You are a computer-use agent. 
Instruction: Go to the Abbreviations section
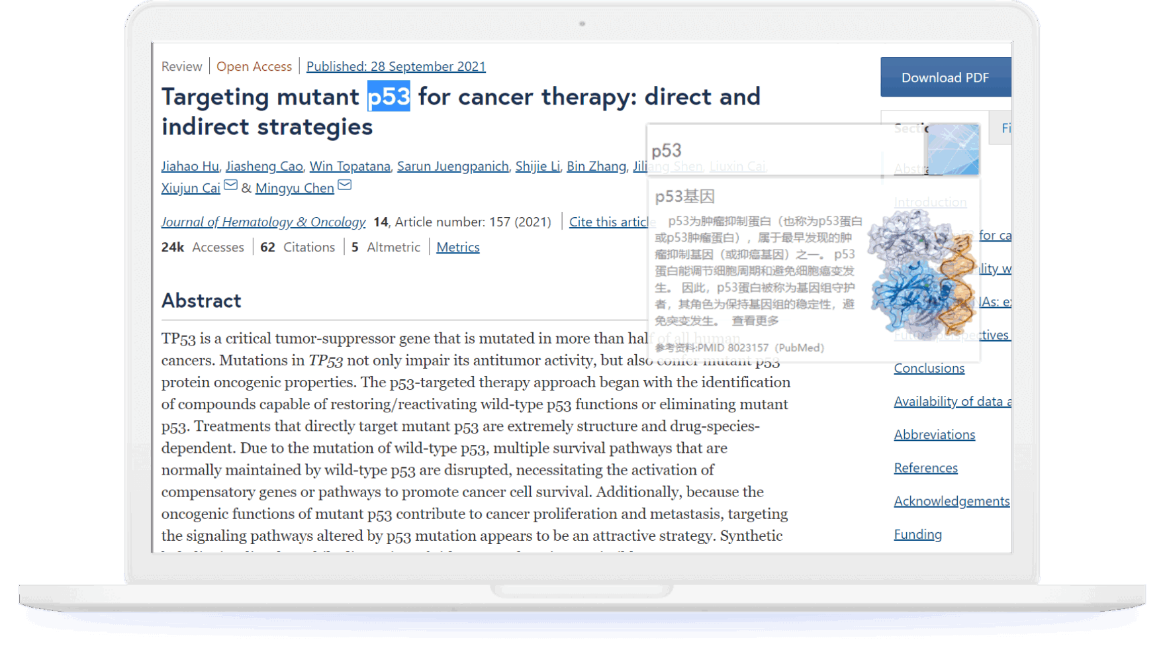pos(934,435)
